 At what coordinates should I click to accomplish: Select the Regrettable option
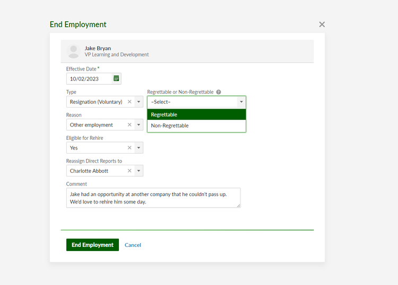pyautogui.click(x=196, y=114)
